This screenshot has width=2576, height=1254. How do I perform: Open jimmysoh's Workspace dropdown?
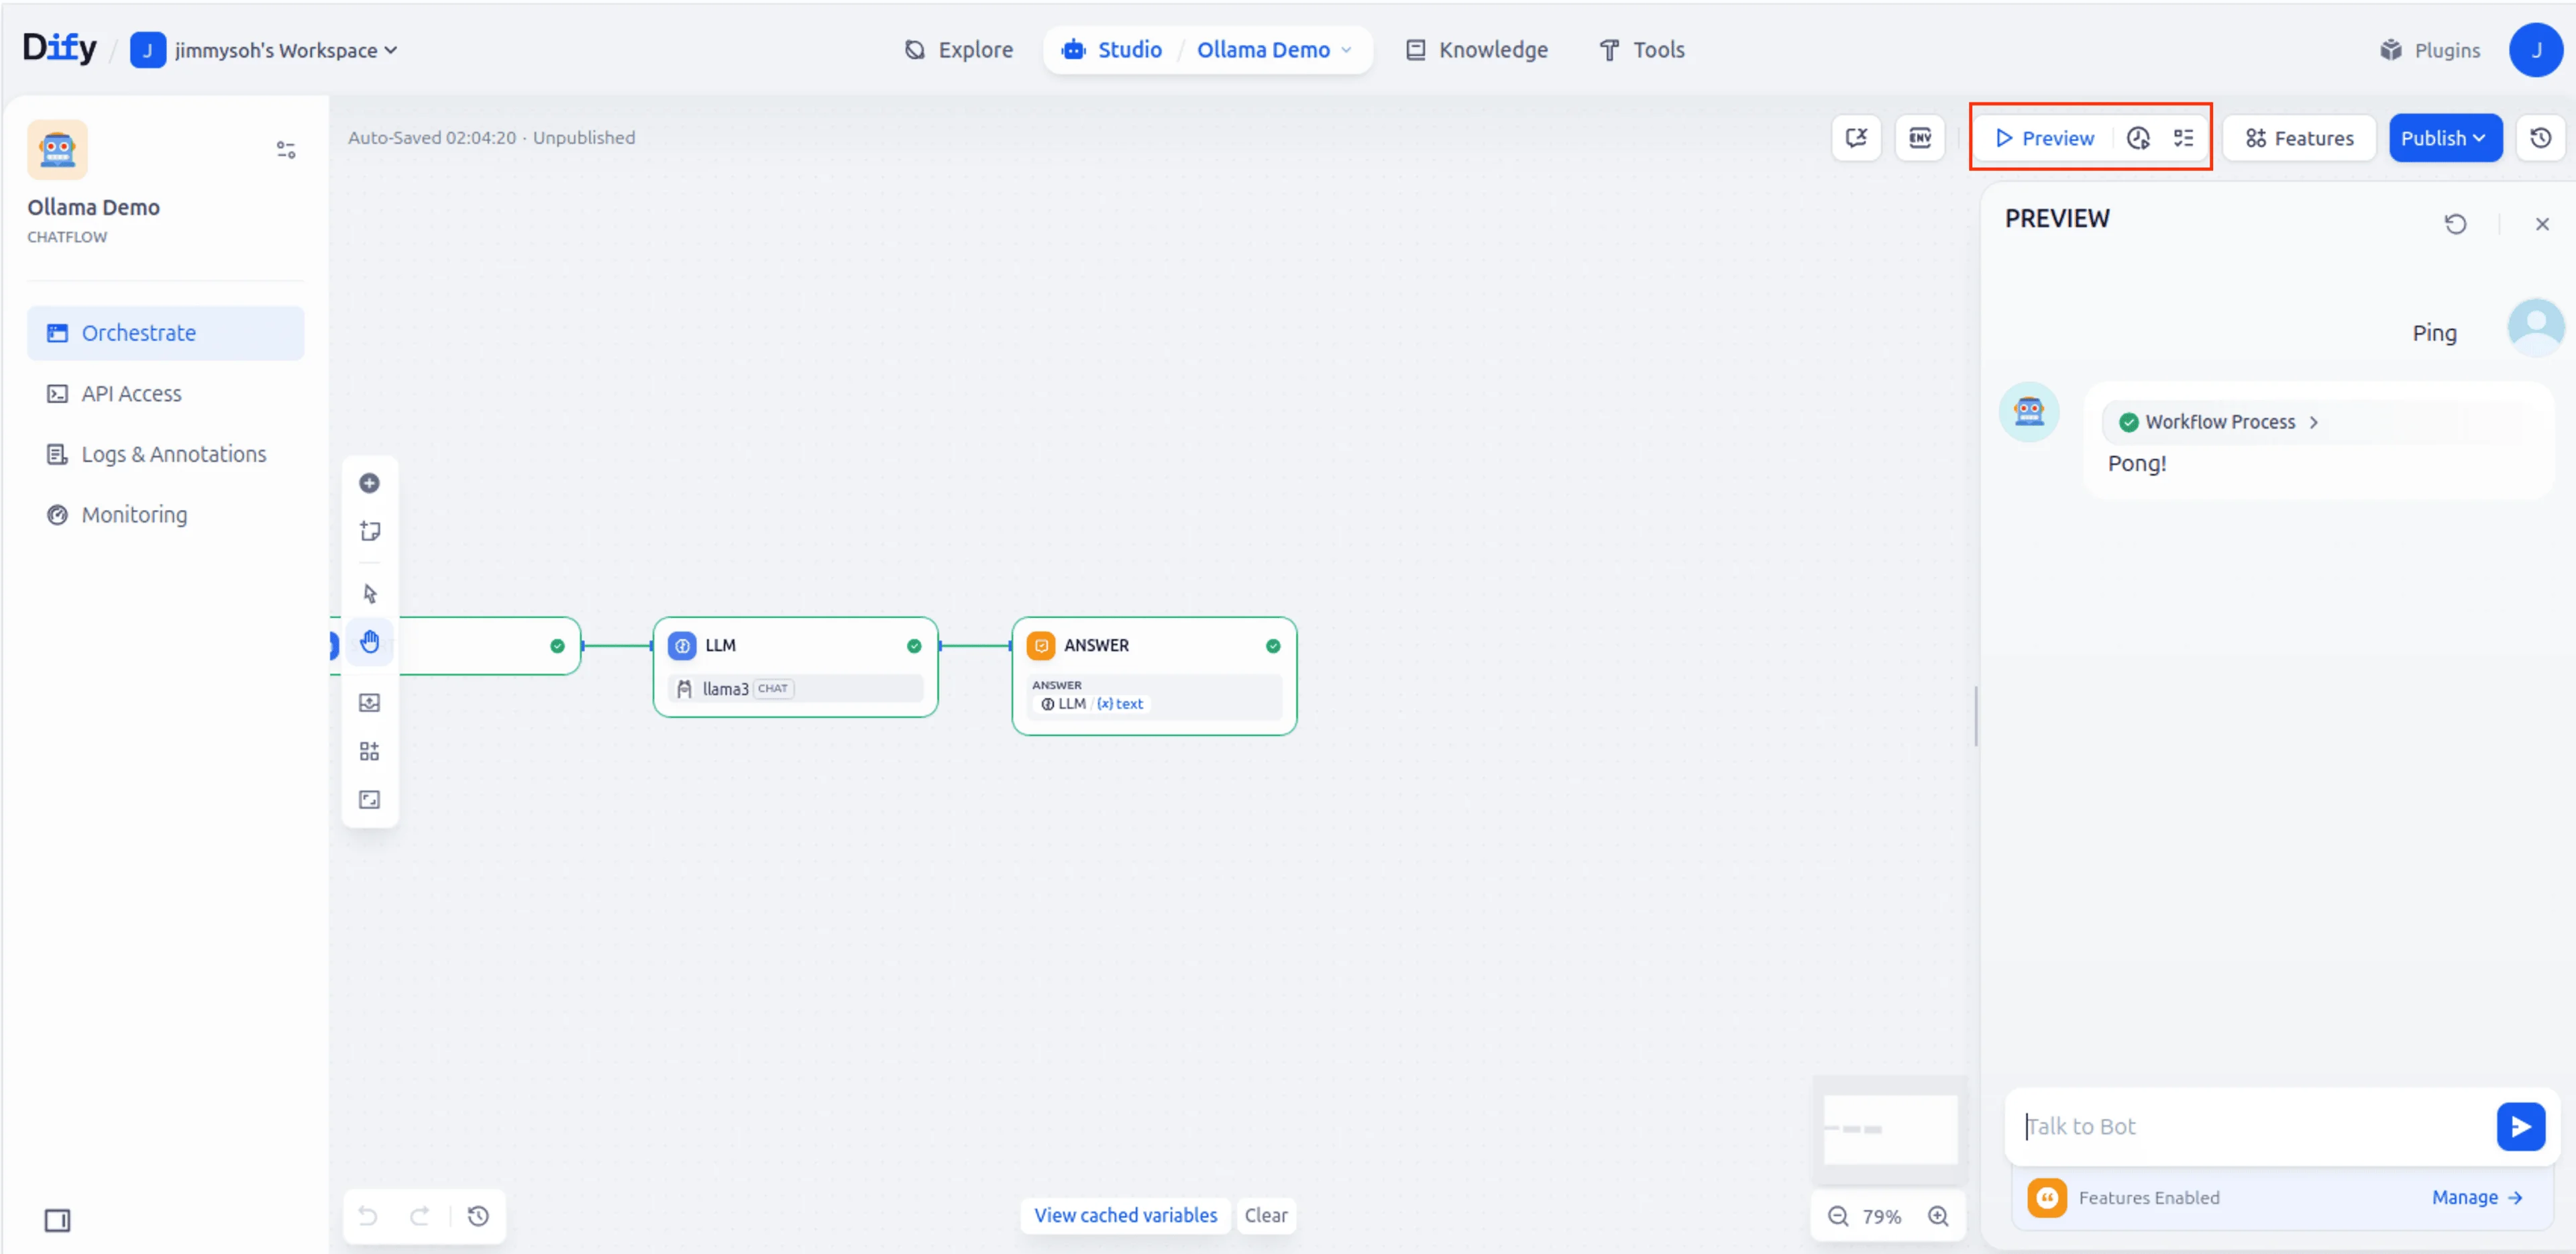265,50
